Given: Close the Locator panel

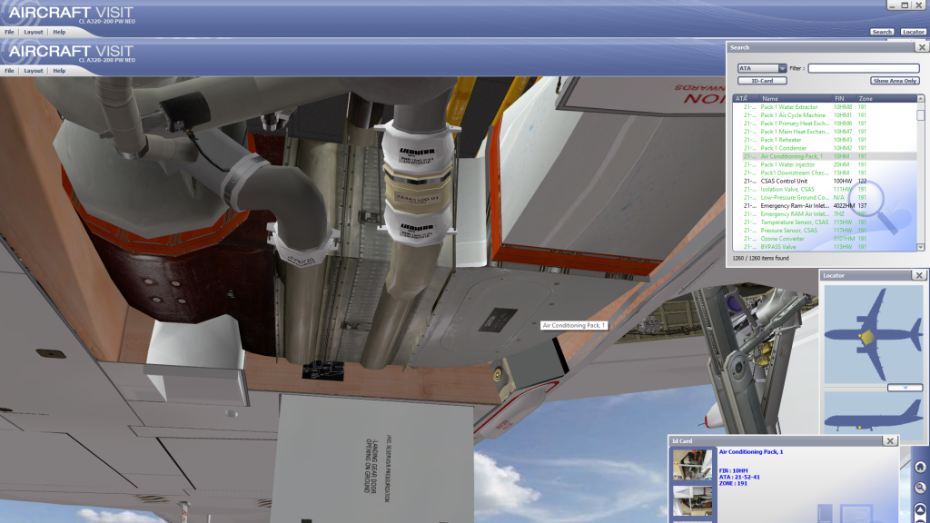Looking at the screenshot, I should [919, 275].
